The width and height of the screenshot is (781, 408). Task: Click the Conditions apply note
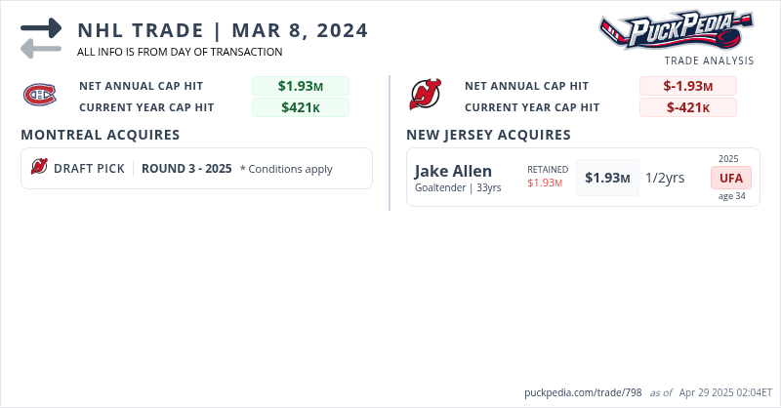click(286, 169)
